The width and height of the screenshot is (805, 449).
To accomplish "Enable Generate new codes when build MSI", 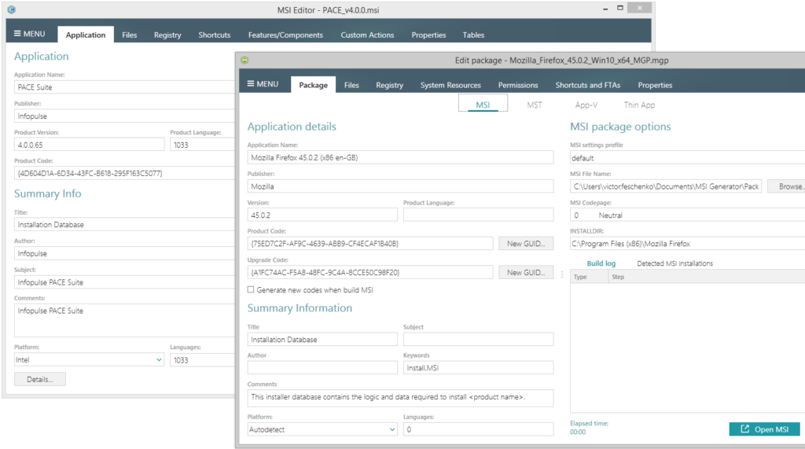I will (x=251, y=289).
